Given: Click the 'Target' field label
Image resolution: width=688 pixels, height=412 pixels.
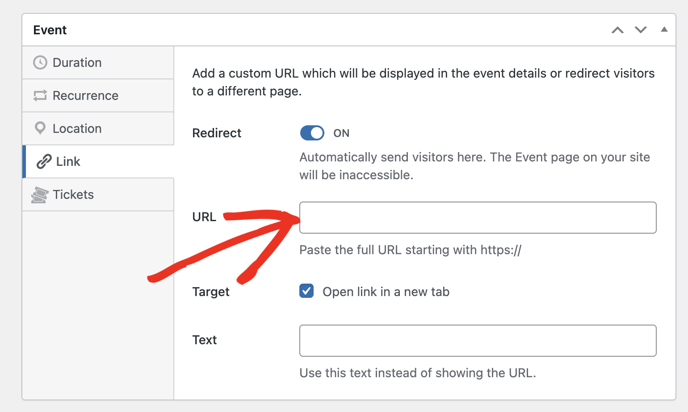Looking at the screenshot, I should click(211, 292).
